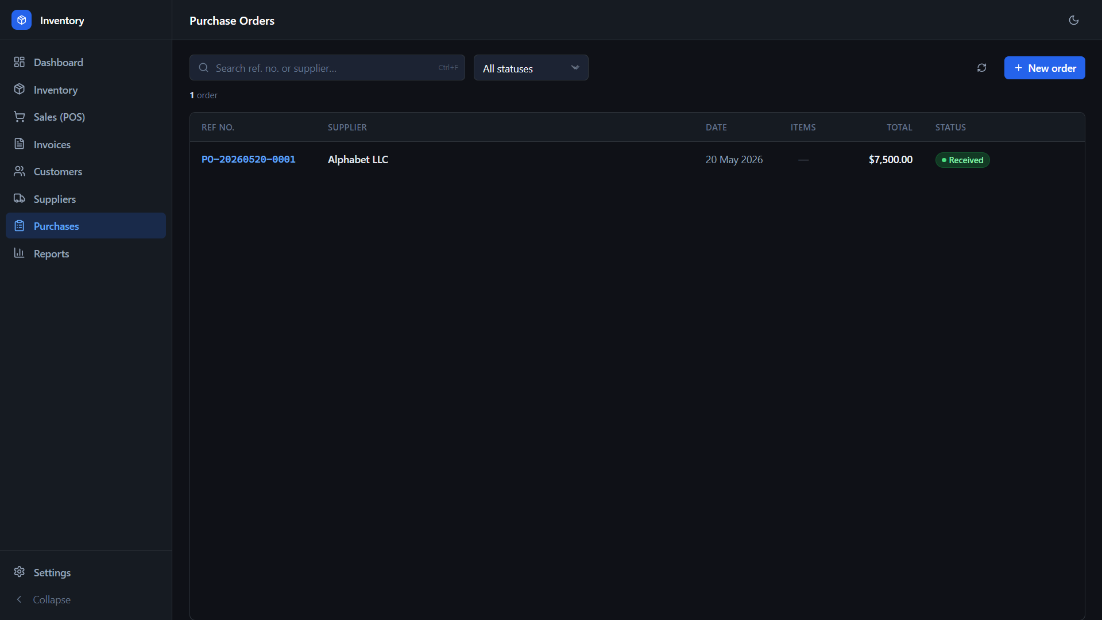Screen dimensions: 1102x620
Task: Click the SUPPLIER column header
Action: (347, 128)
